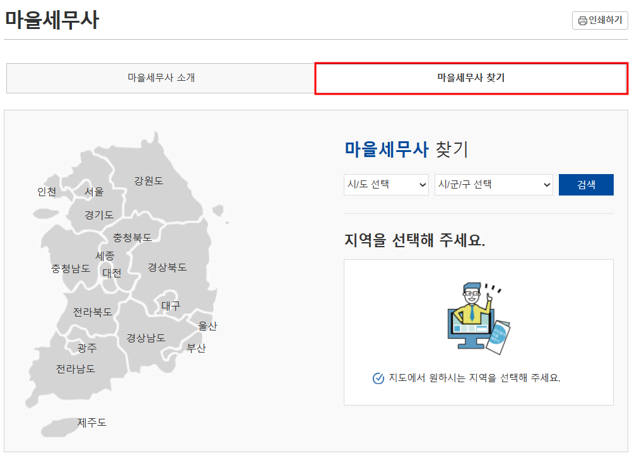Click the 검색 search button
This screenshot has width=632, height=456.
586,184
